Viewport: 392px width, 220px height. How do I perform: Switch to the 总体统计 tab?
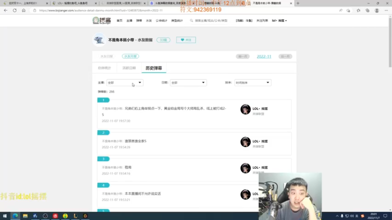pyautogui.click(x=104, y=68)
